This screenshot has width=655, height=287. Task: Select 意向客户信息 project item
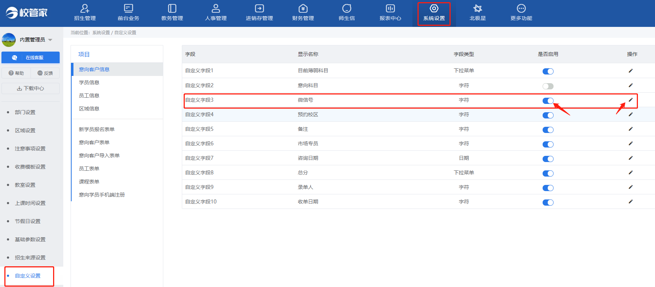point(117,69)
